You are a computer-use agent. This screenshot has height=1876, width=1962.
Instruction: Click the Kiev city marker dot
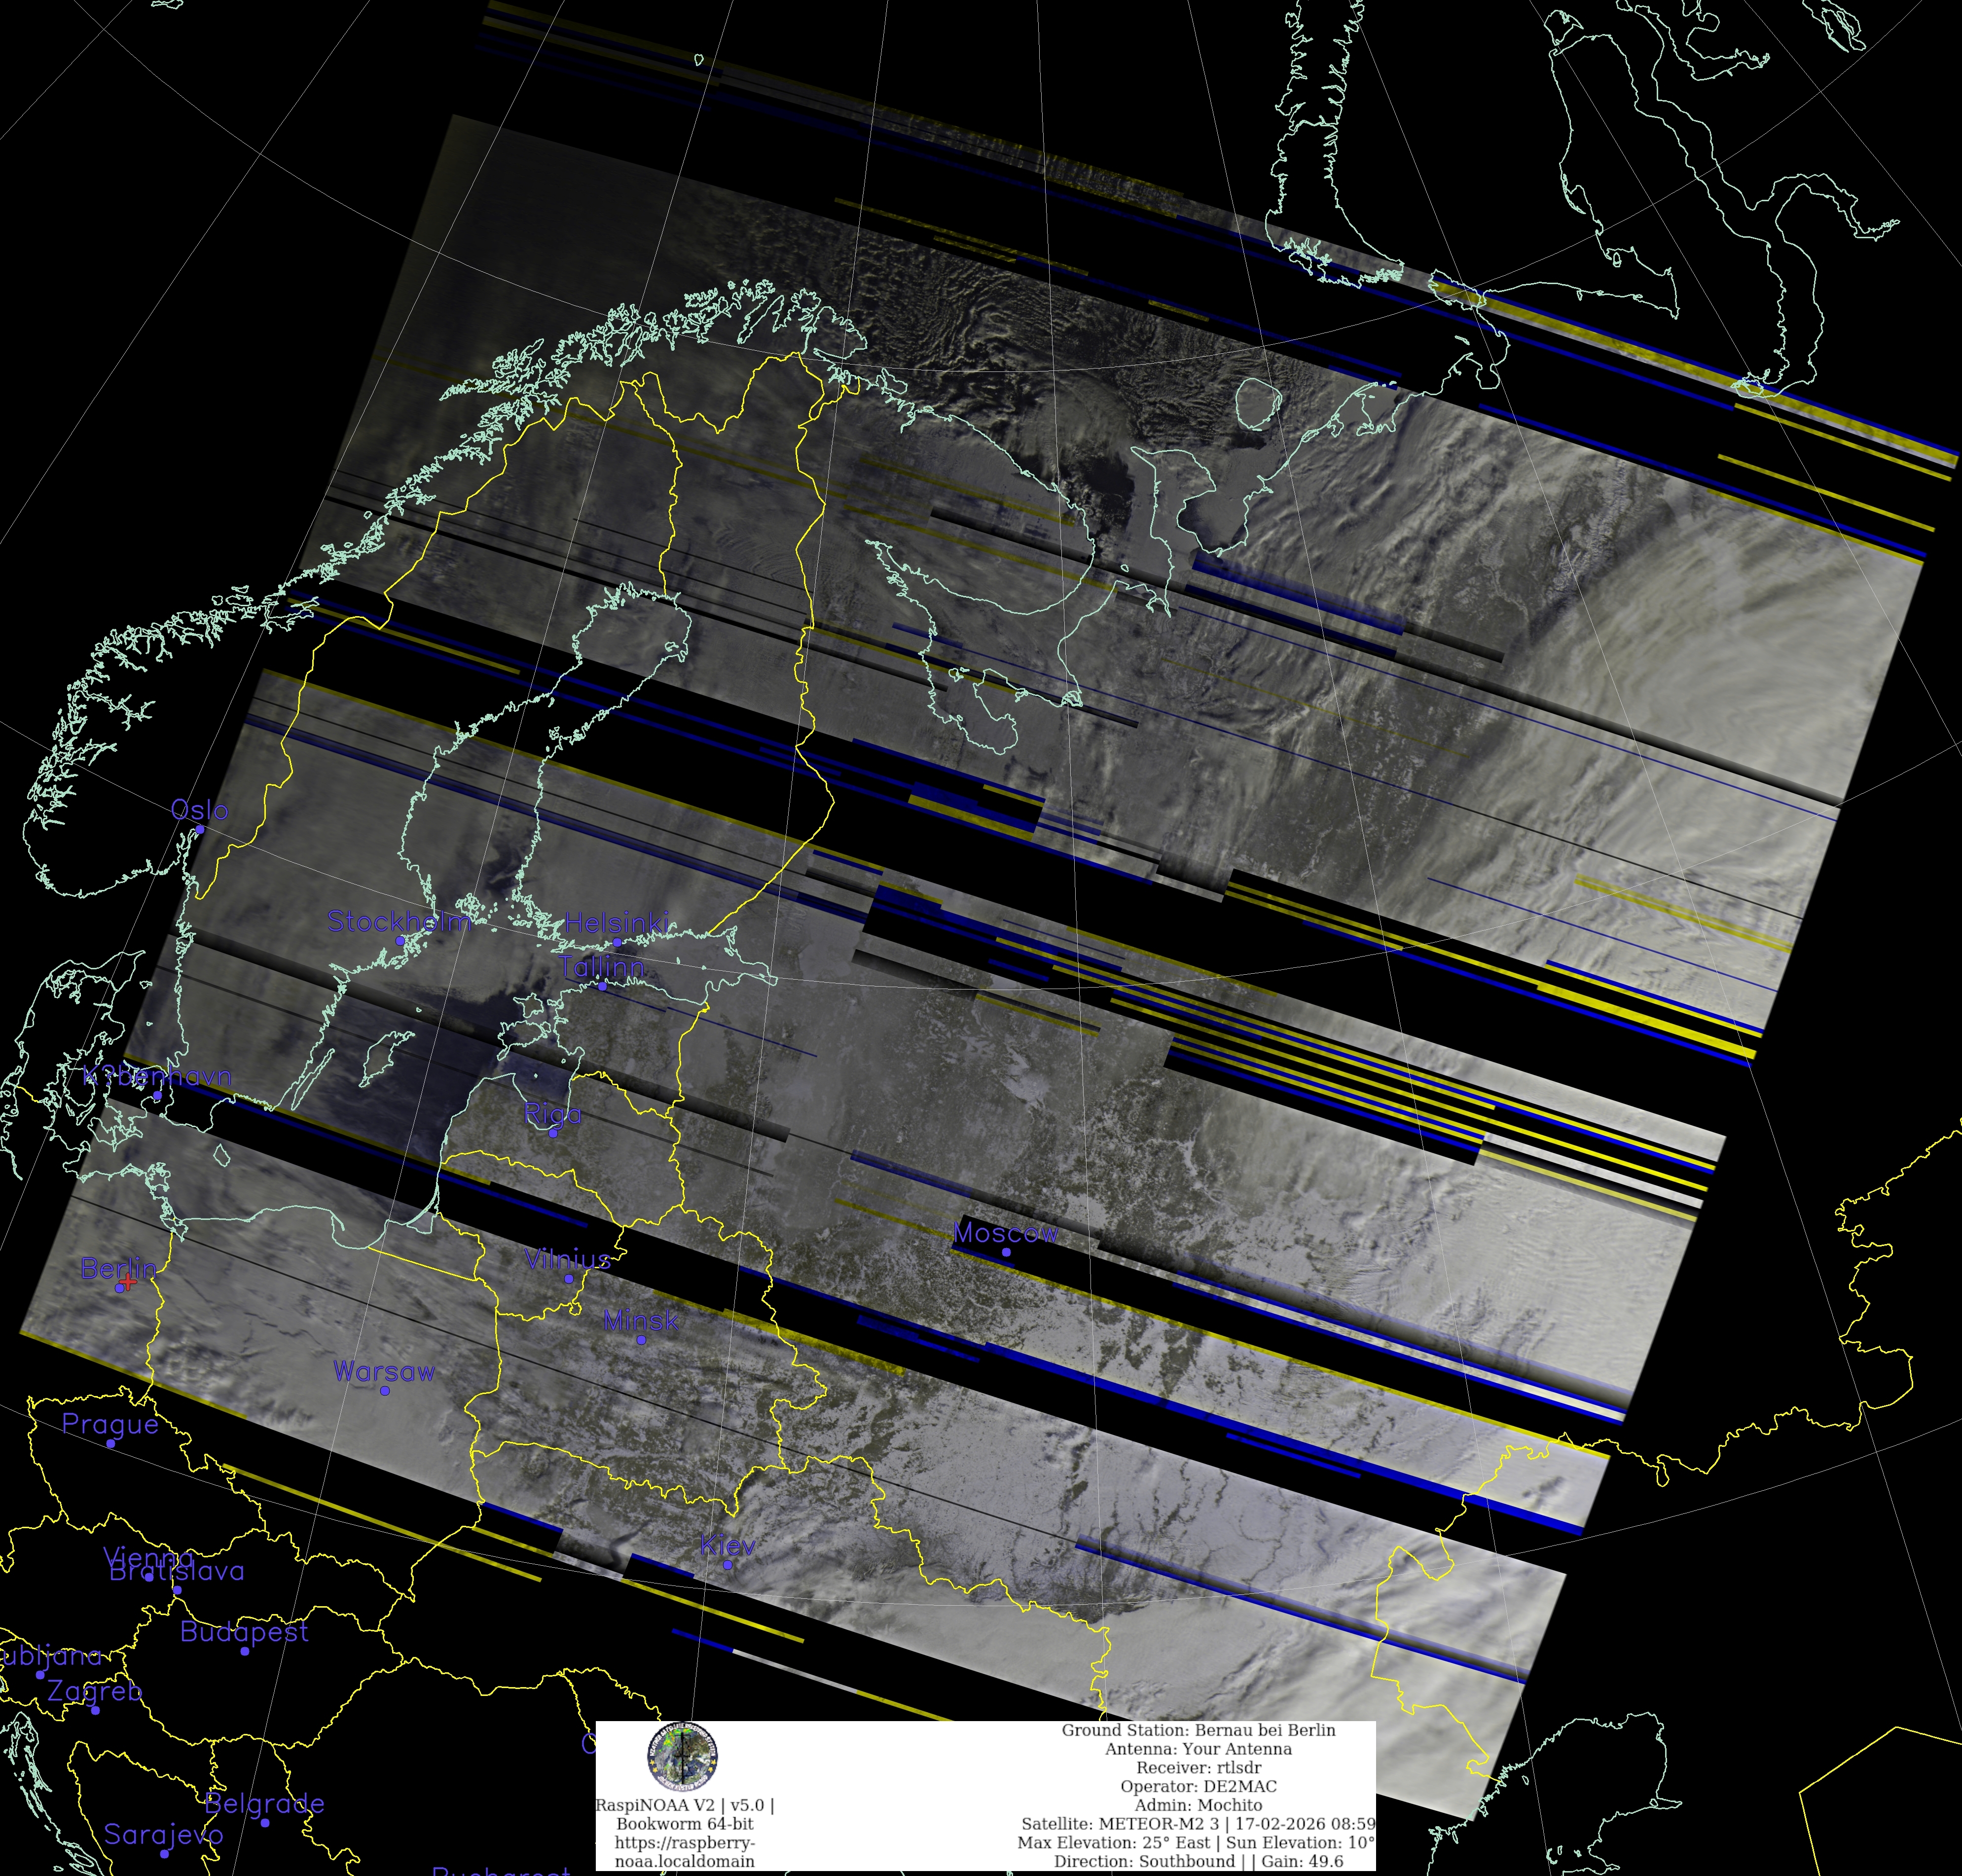point(727,1565)
